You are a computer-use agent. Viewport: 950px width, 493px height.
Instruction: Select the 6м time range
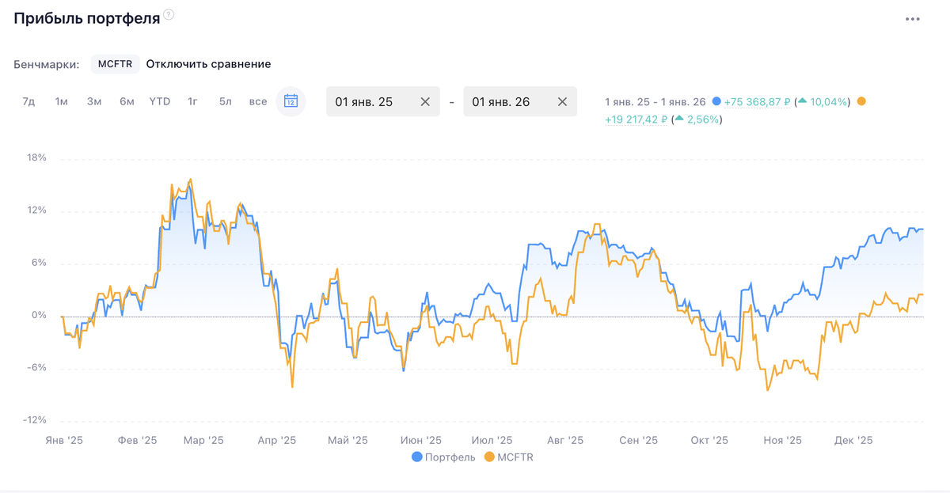click(127, 101)
